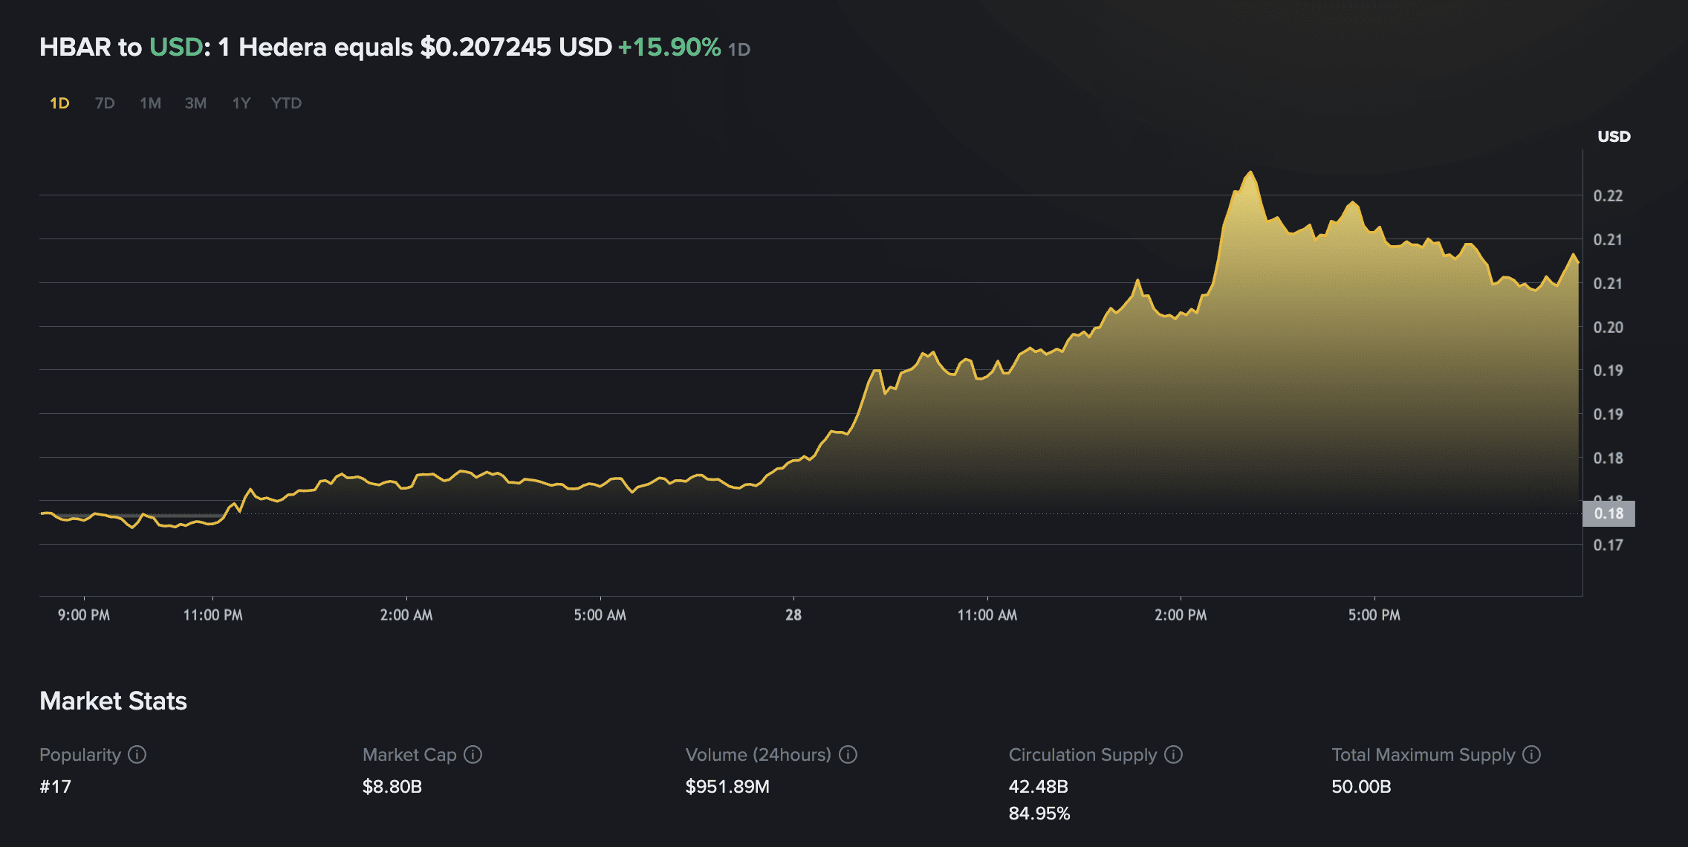Switch chart to 7D range

tap(105, 103)
